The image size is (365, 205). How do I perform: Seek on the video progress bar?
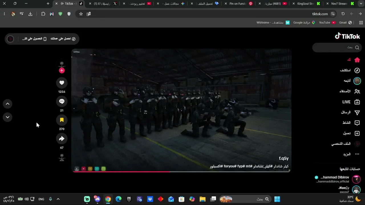tap(181, 171)
